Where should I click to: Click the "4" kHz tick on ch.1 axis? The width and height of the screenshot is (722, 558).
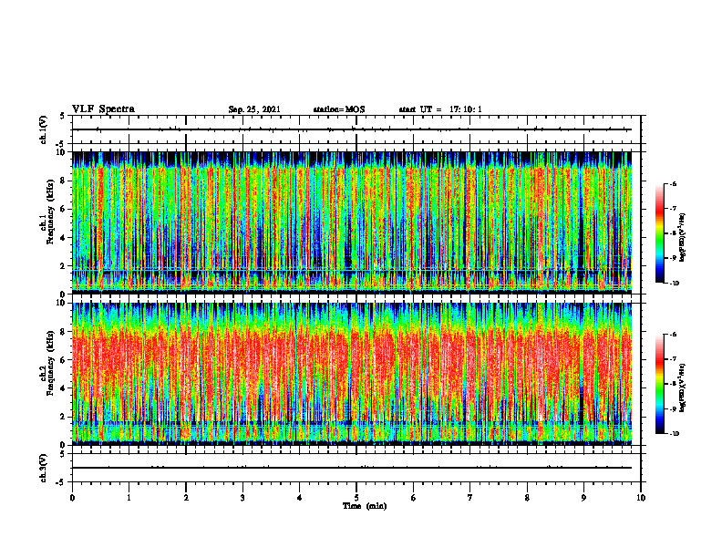[x=63, y=238]
